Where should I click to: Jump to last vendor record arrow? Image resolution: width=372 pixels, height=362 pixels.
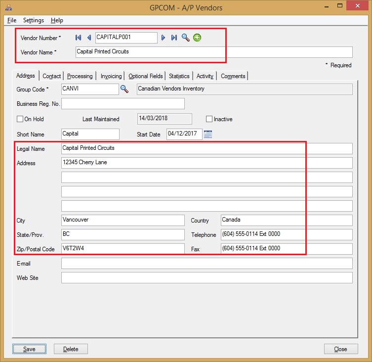point(174,38)
